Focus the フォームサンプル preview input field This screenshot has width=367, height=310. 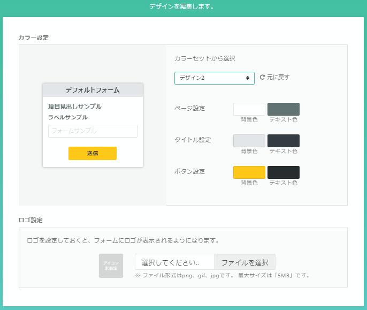tap(93, 131)
